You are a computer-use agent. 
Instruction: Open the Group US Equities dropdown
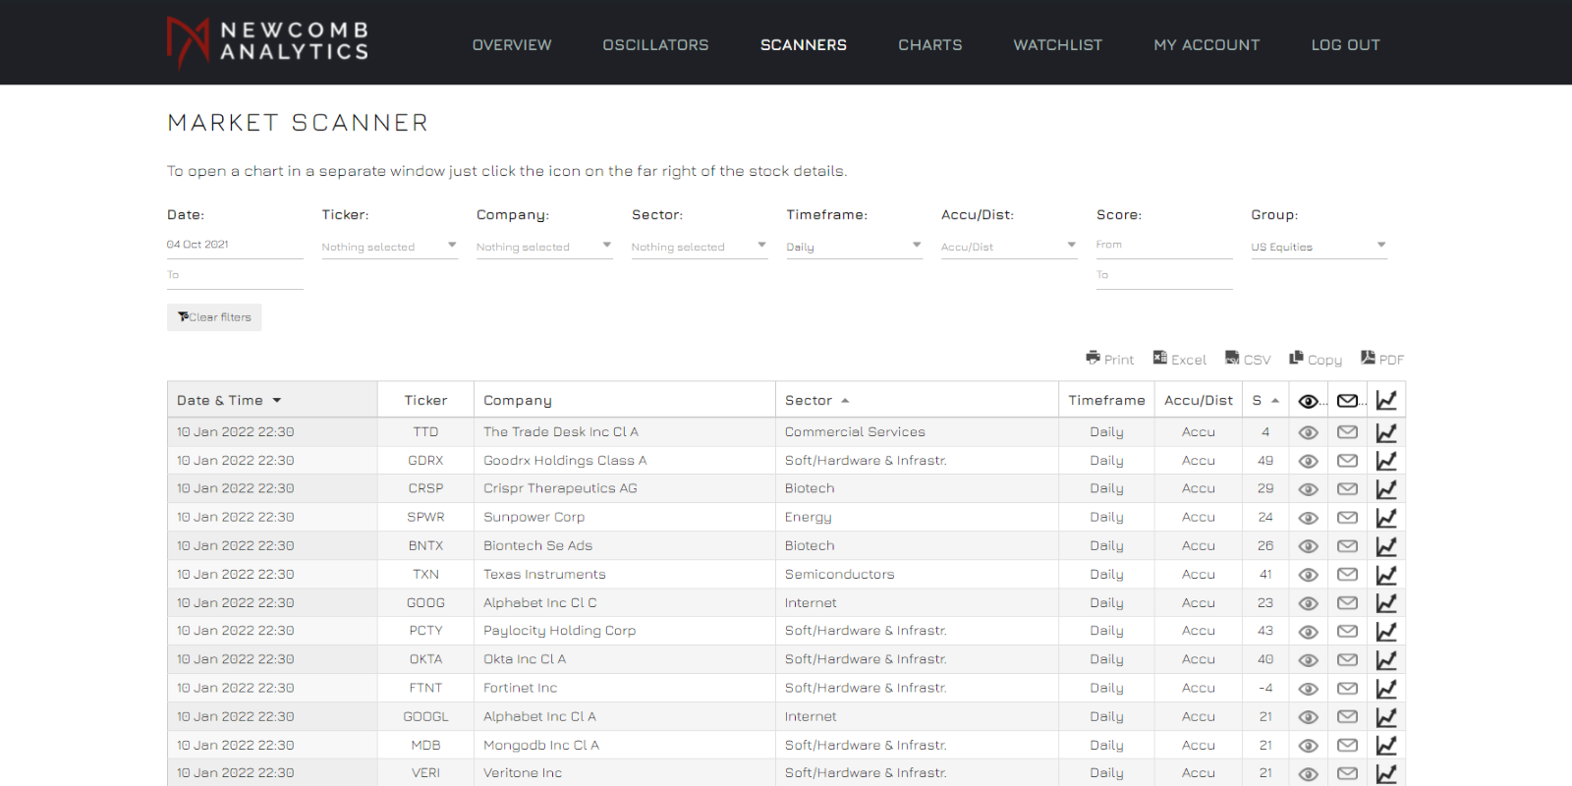[x=1319, y=247]
